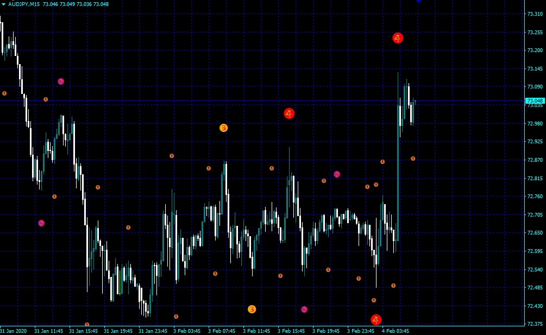Select the red 4 marker near the 73.035 level

click(x=289, y=113)
